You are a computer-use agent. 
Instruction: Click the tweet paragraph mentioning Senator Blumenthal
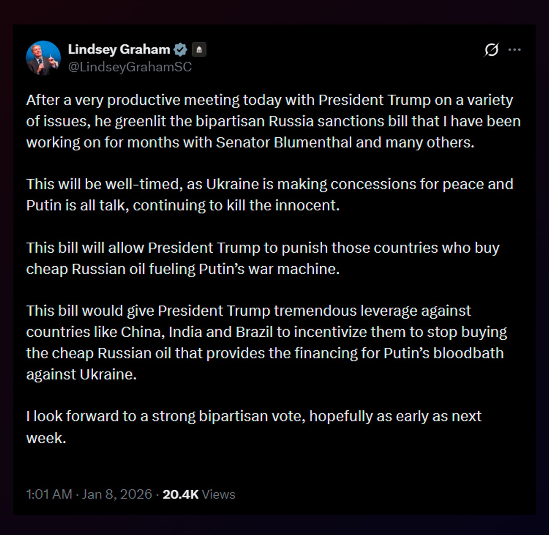point(273,121)
